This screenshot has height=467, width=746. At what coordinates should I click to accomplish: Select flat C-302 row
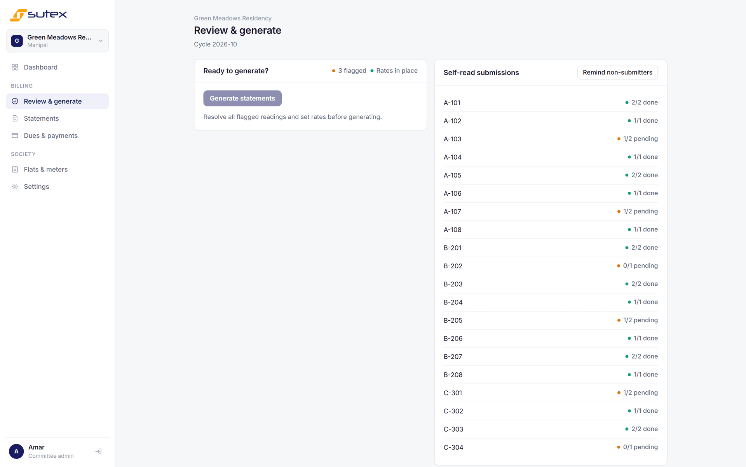[x=551, y=411]
